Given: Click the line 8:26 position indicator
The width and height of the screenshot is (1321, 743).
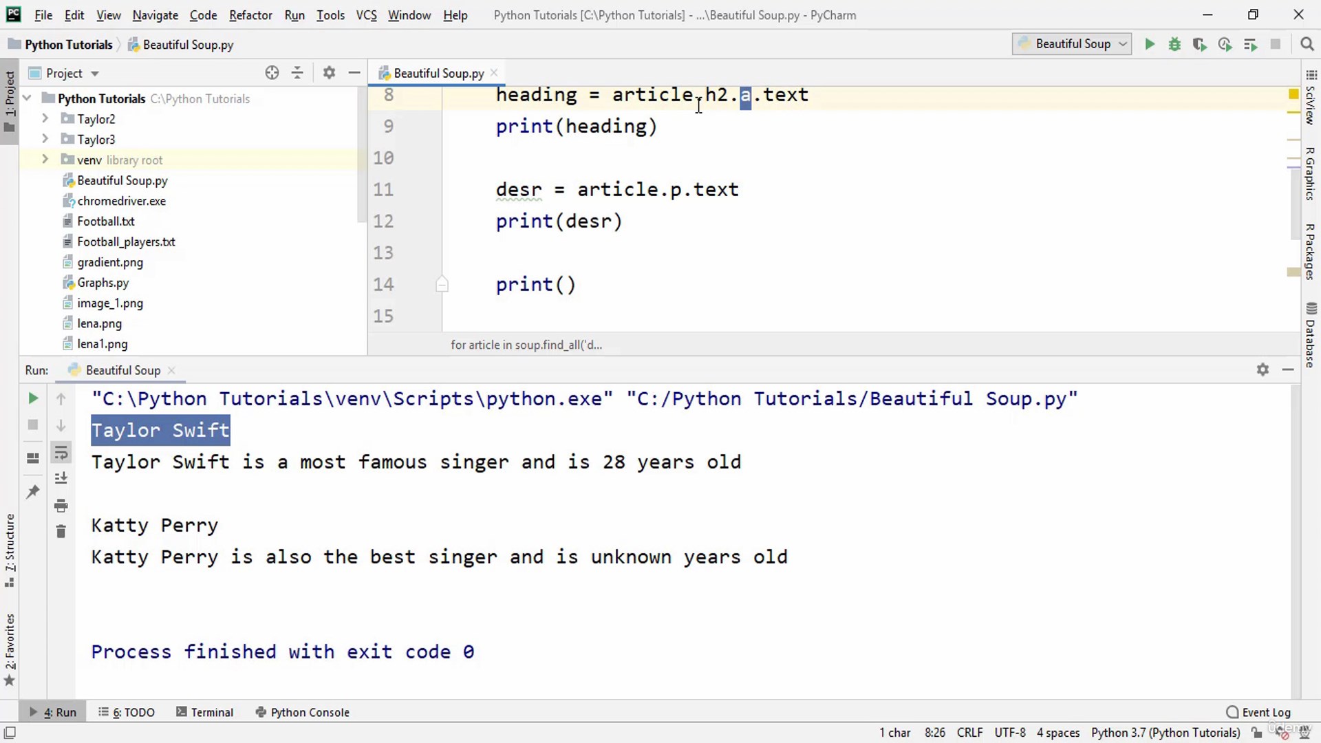Looking at the screenshot, I should point(934,733).
